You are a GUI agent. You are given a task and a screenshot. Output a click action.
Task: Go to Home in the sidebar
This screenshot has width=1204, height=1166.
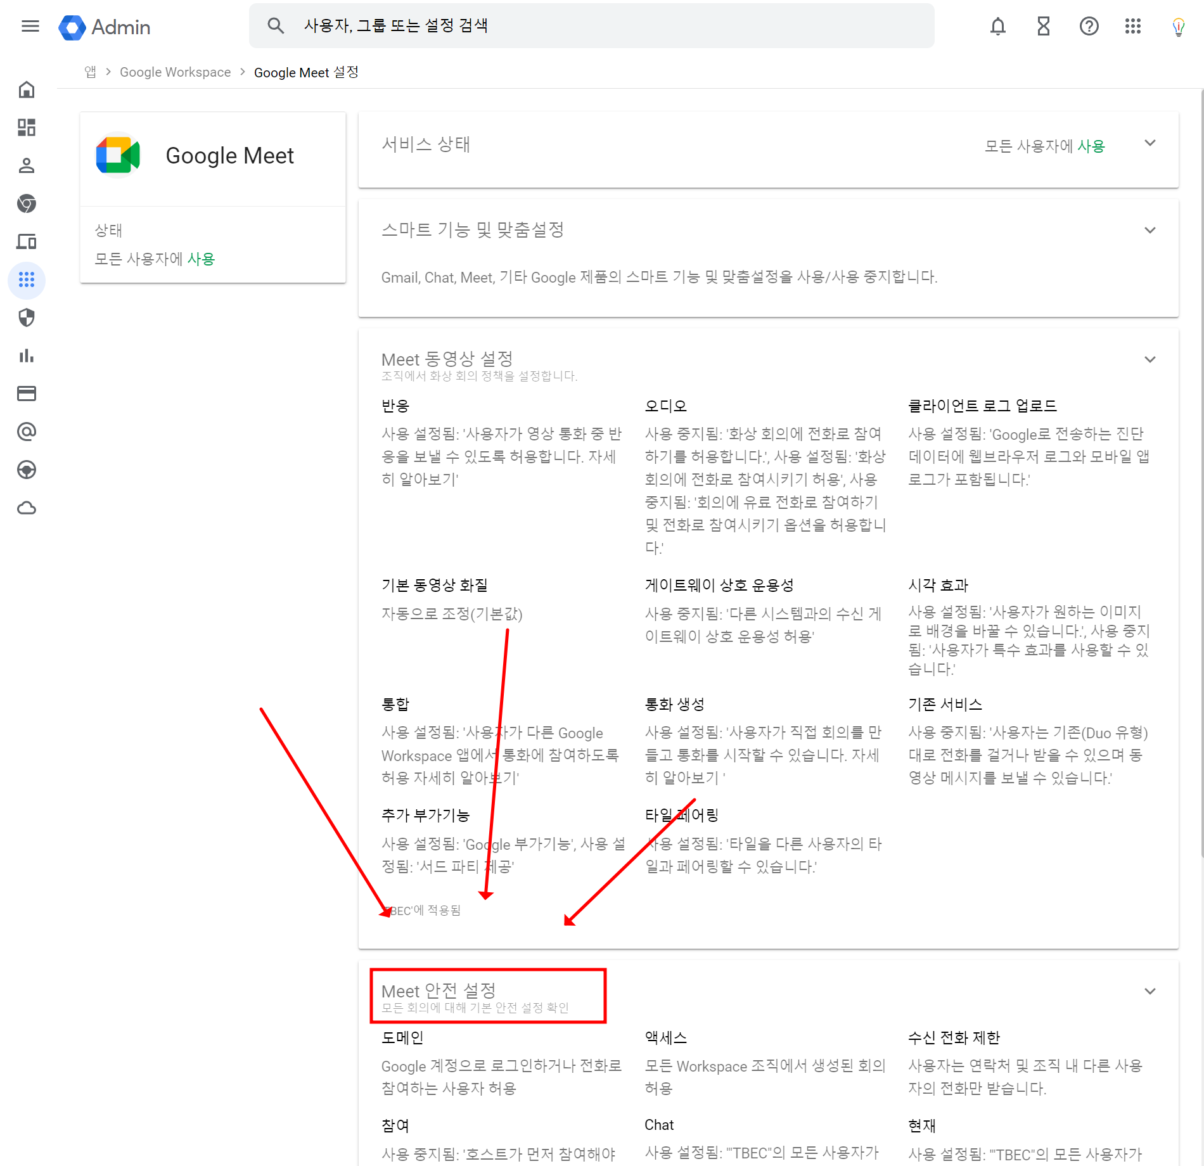[x=27, y=89]
